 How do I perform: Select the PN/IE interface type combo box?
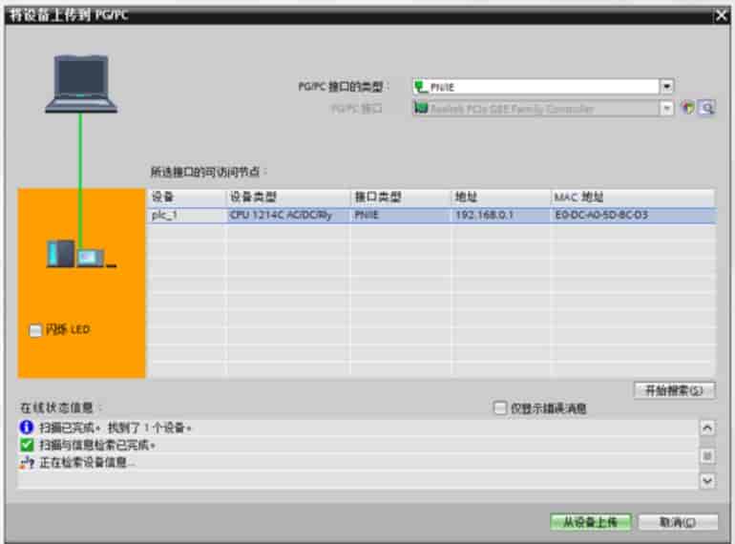[543, 87]
